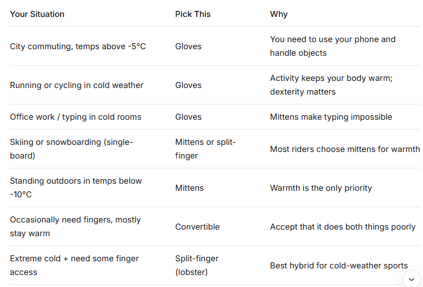Screen dimensions: 423x287
Task: Click 'Running or cycling in cold weather'
Action: 77,85
